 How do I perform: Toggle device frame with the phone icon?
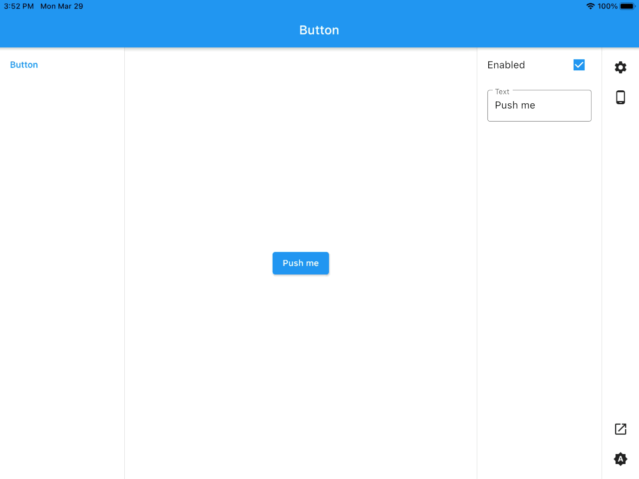point(621,97)
